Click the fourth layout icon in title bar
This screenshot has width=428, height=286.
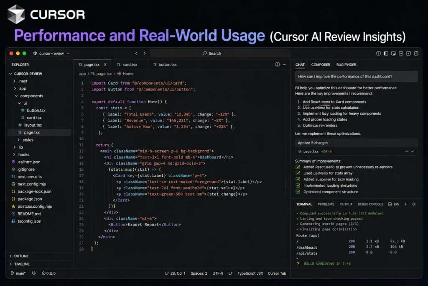pos(401,53)
